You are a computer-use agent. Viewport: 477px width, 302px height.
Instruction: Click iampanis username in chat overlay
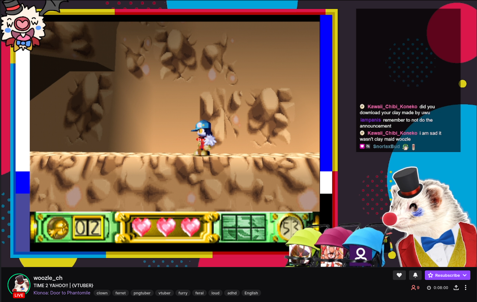(370, 120)
